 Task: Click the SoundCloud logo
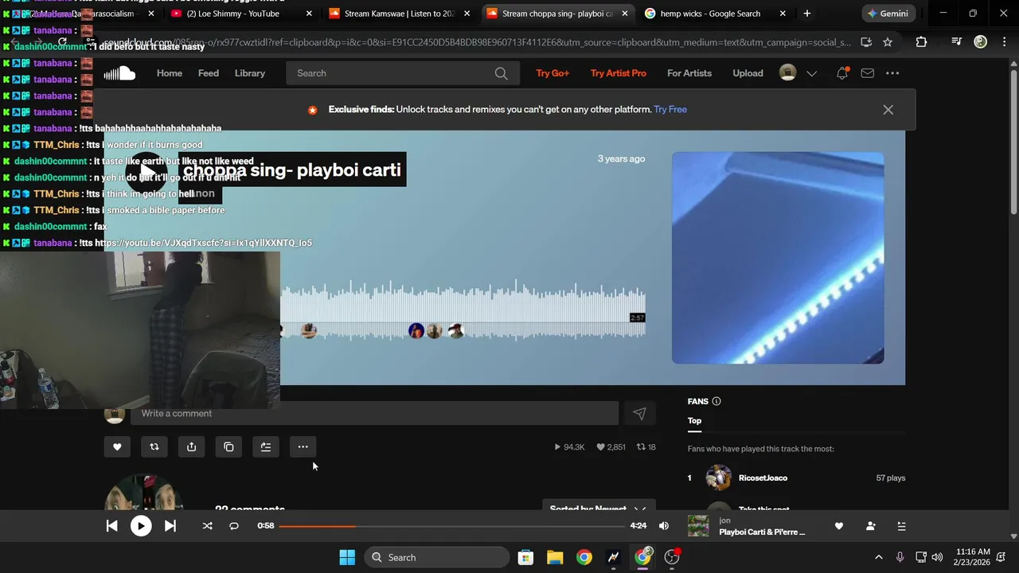click(x=119, y=73)
